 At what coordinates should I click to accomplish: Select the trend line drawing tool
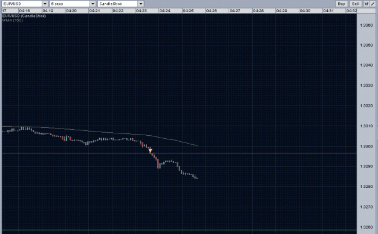coord(373,4)
